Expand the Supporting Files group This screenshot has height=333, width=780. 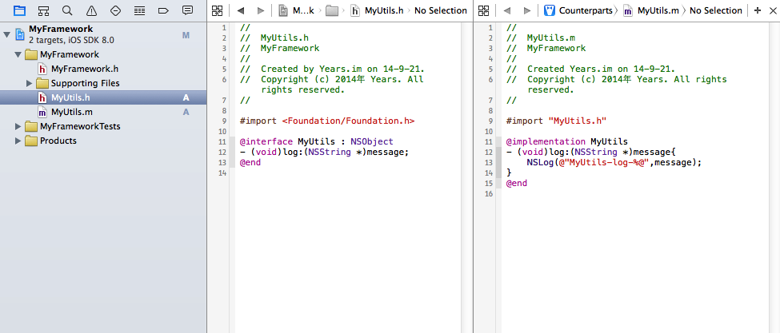(x=30, y=83)
